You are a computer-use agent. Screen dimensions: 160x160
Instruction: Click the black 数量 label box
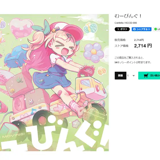coord(121,75)
